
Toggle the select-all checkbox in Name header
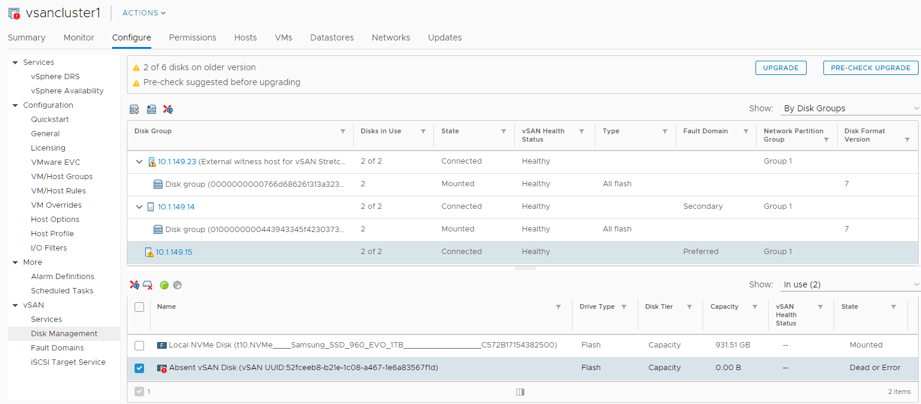[x=139, y=307]
